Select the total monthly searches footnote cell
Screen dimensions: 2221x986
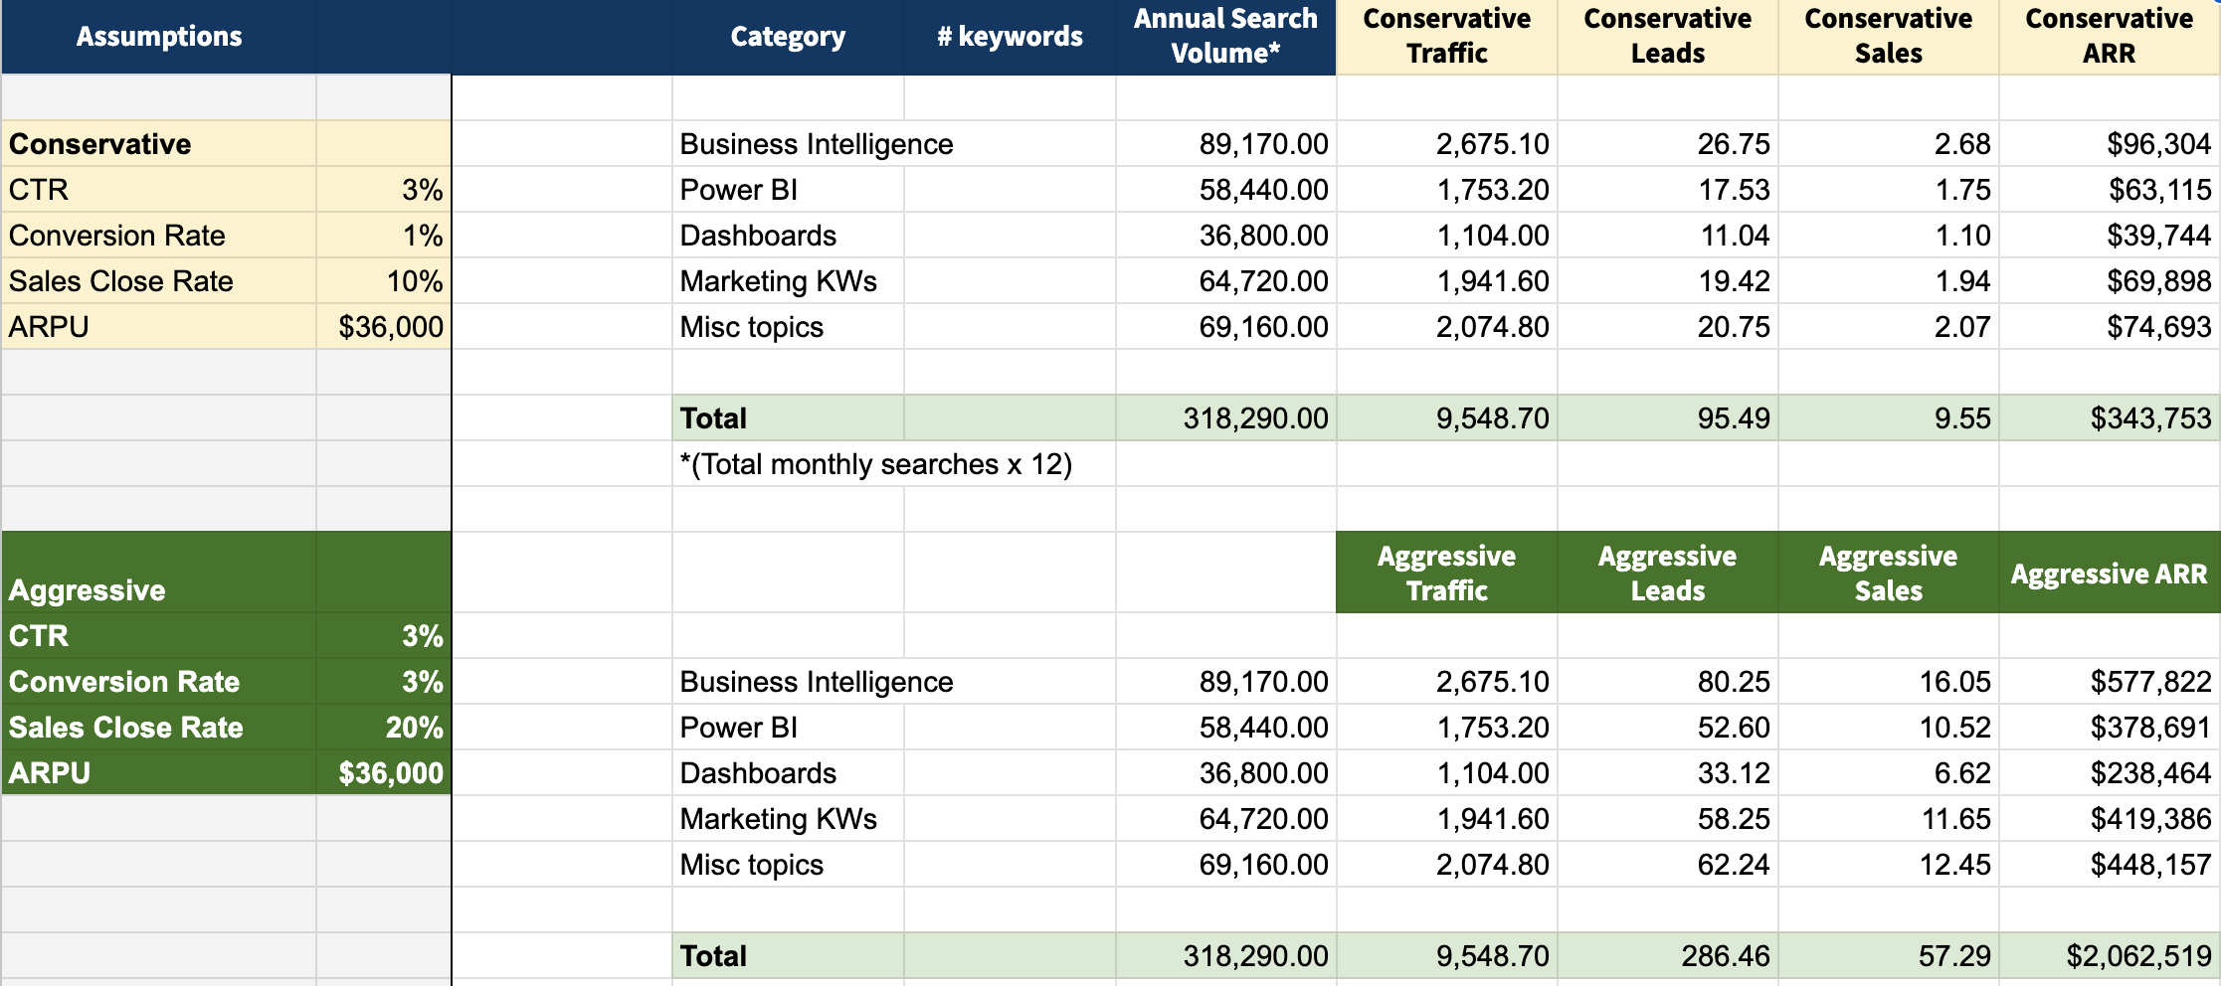coord(875,464)
